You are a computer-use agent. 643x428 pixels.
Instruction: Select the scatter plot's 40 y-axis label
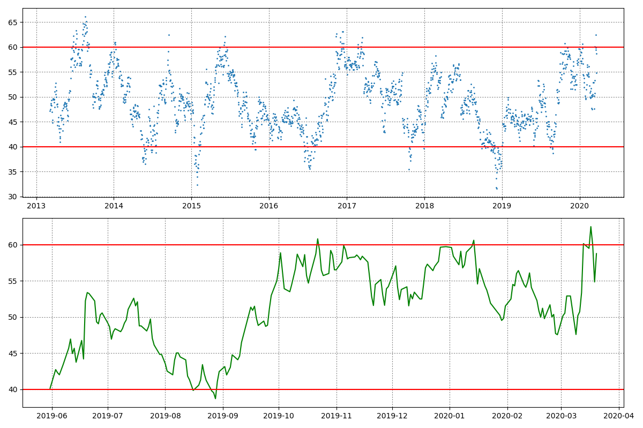coord(14,147)
